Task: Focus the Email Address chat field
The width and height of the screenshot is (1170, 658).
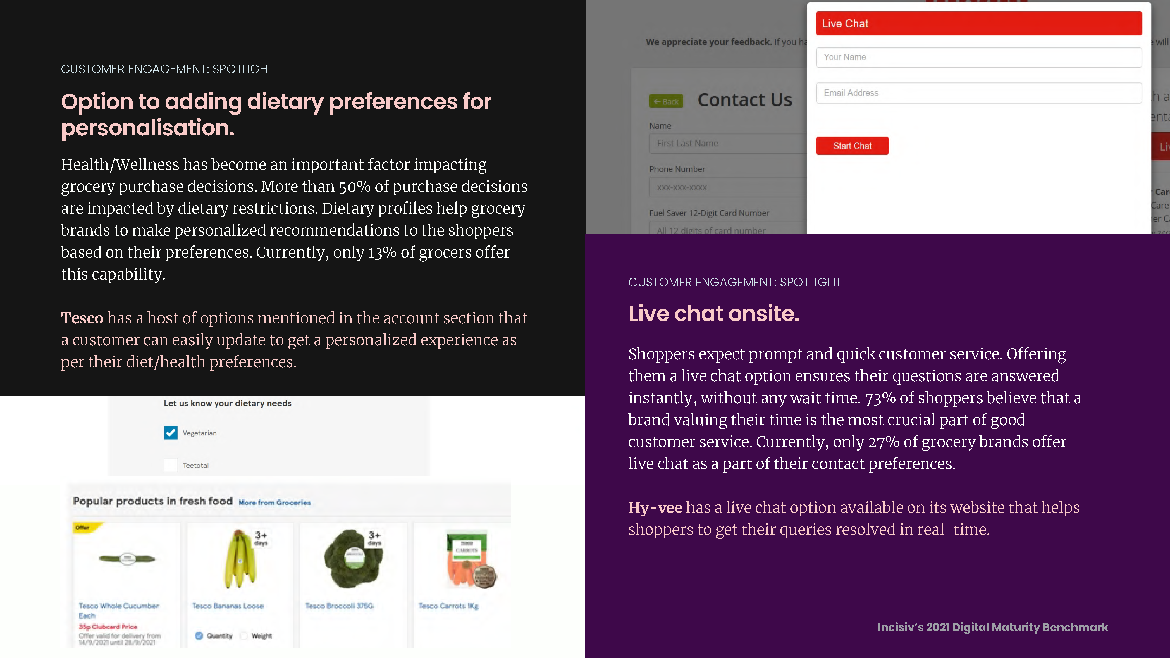Action: tap(979, 93)
